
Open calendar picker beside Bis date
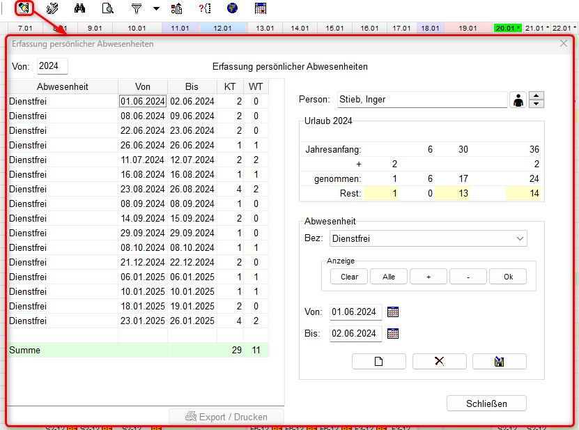point(393,333)
